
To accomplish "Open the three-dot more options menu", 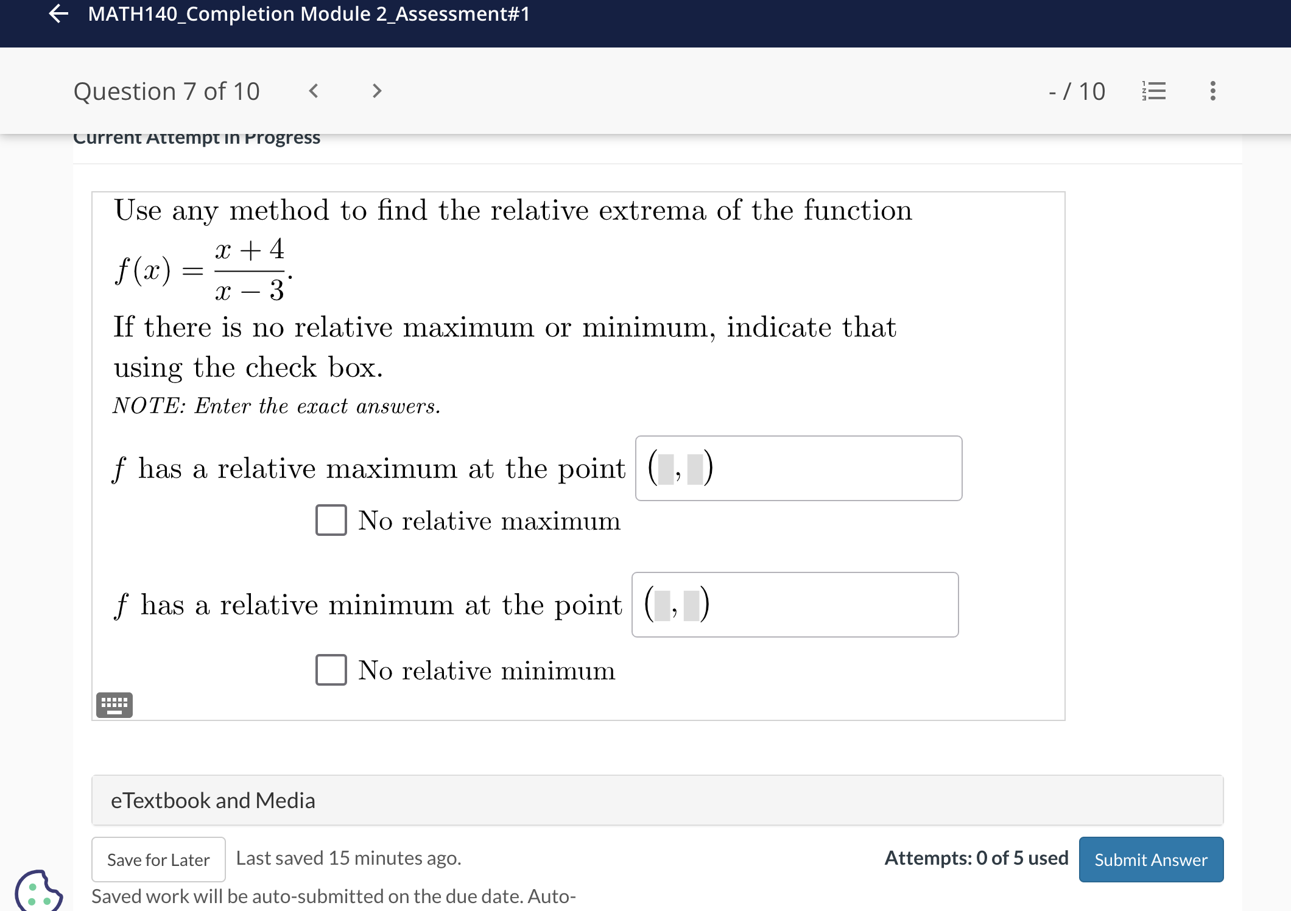I will click(1212, 91).
